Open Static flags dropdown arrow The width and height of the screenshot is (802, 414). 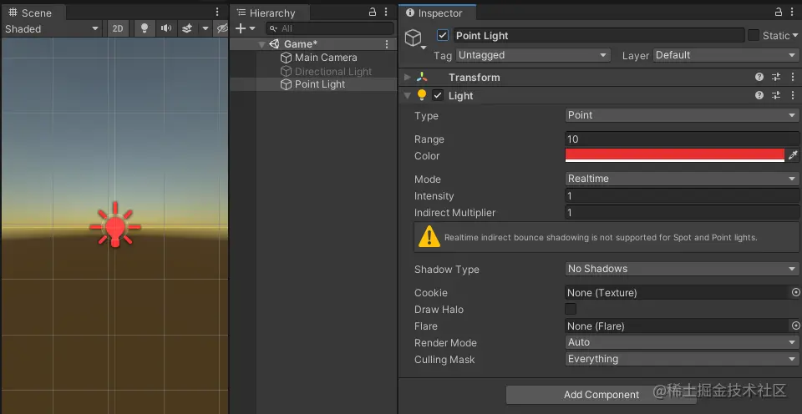794,35
